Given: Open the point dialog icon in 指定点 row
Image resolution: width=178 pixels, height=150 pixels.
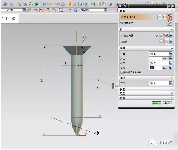Looking at the screenshot, I should (162, 42).
